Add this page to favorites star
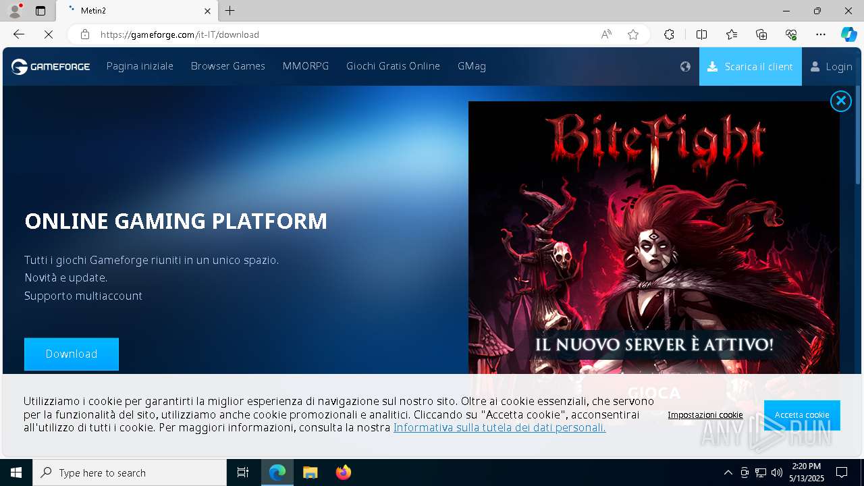The image size is (864, 486). pyautogui.click(x=633, y=34)
